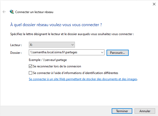Click the Terminer button

[x=122, y=111]
